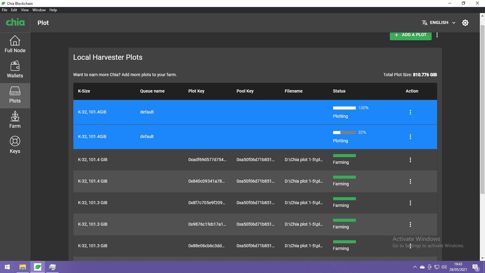Click the Plot Key column header
Image resolution: width=485 pixels, height=273 pixels.
[196, 91]
